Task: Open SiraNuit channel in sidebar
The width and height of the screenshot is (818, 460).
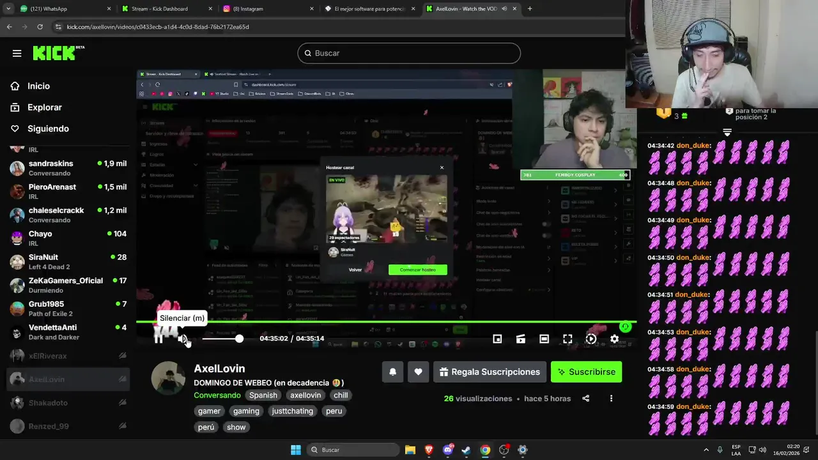Action: coord(68,262)
